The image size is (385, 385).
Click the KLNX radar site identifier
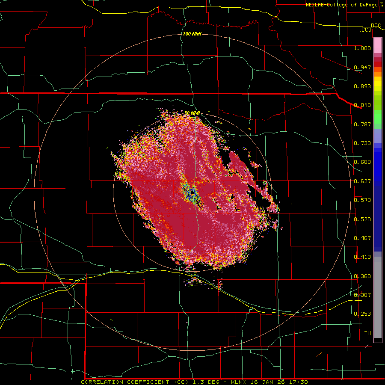coord(240,382)
